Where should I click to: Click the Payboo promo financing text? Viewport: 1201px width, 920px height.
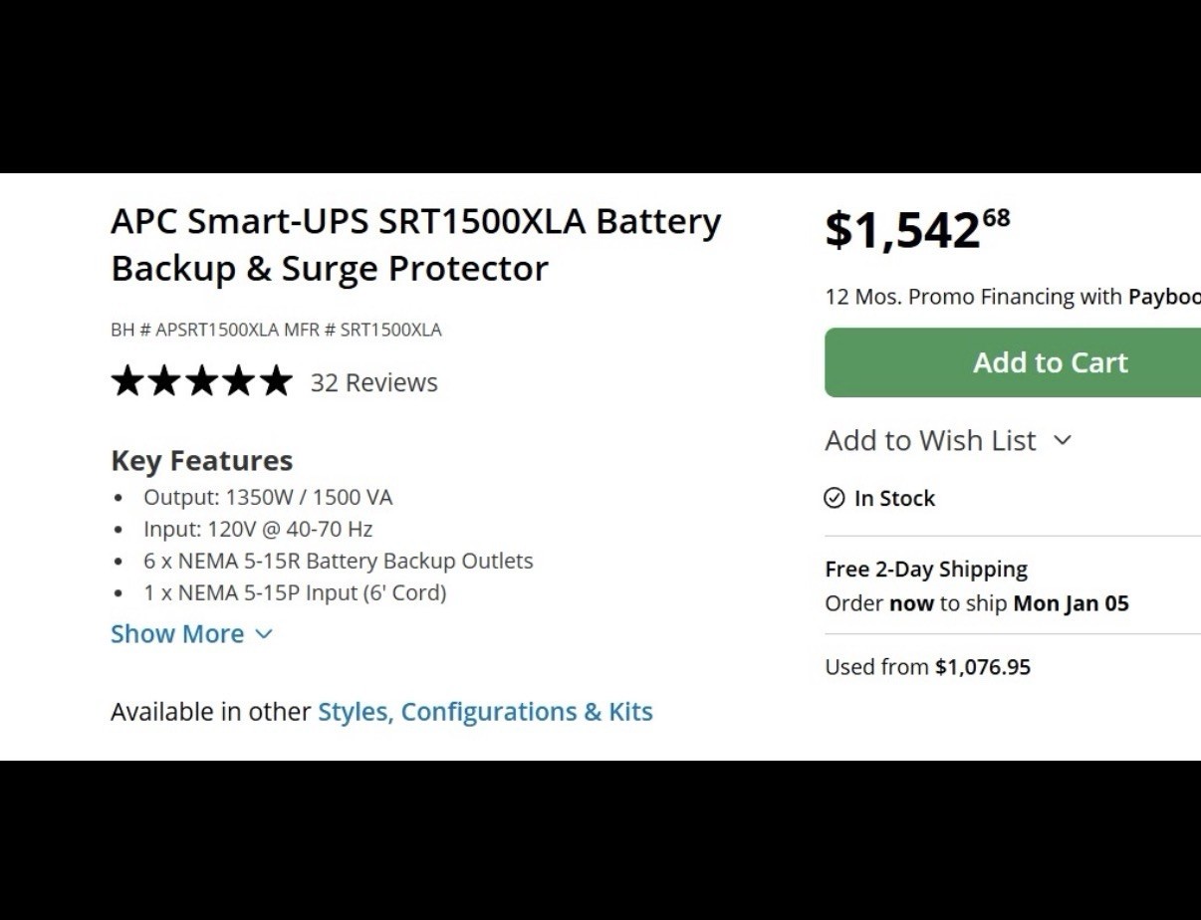point(1163,297)
